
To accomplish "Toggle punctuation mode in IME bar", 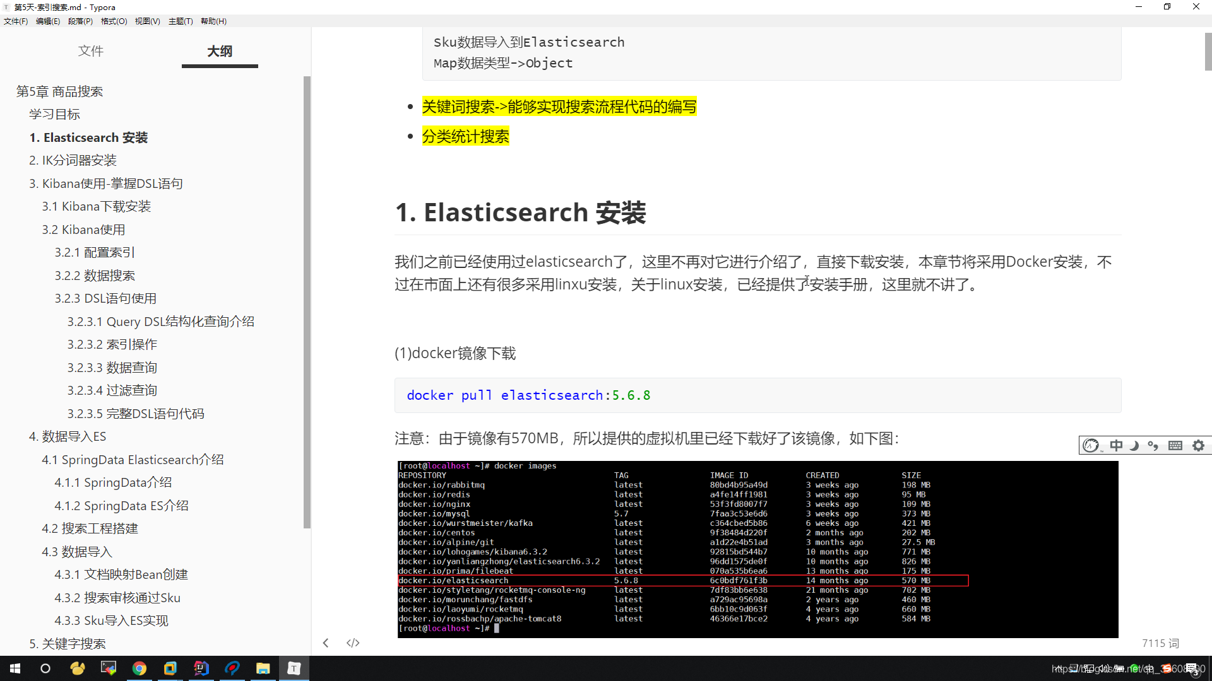I will (1153, 446).
